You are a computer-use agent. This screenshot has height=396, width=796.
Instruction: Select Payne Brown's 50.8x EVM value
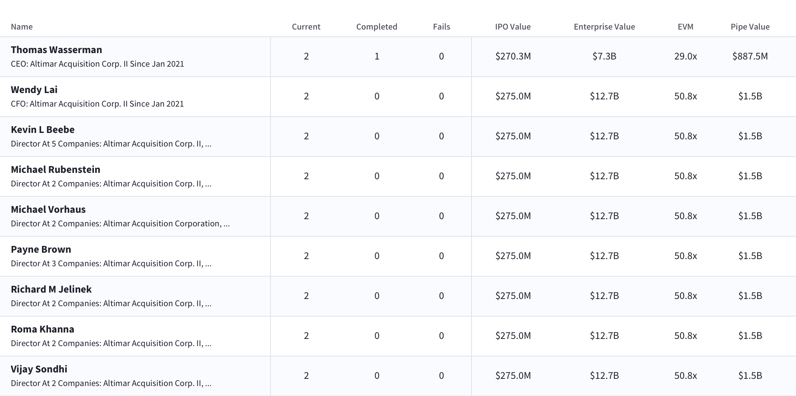tap(686, 256)
